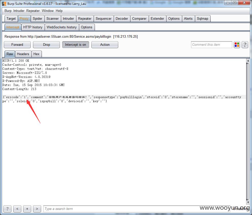This screenshot has height=215, width=252.
Task: Open the Sequencer tab
Action: 104,18
